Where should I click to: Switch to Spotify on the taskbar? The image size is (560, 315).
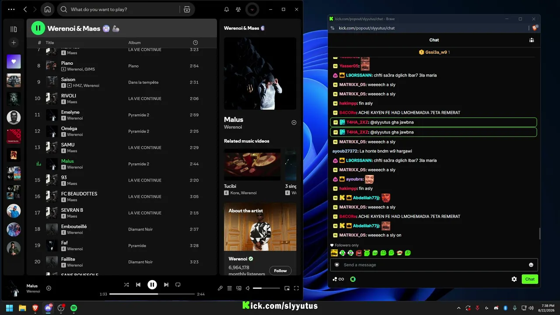[74, 308]
